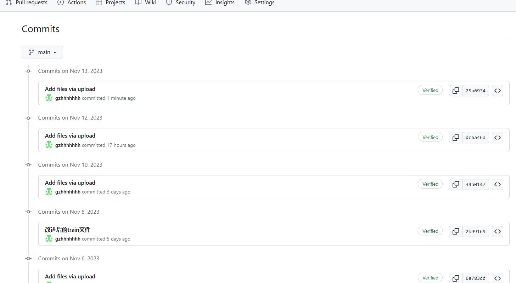Screen dimensions: 516x283
Task: Click gzhhhhhhh on the 5 days ago commit
Action: [68, 239]
